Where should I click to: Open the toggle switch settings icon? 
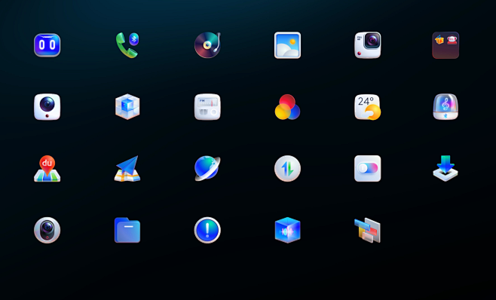click(368, 168)
